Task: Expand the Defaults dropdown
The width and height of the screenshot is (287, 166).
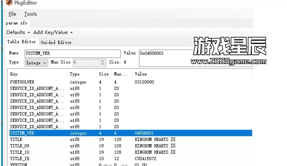Action: coord(18,33)
